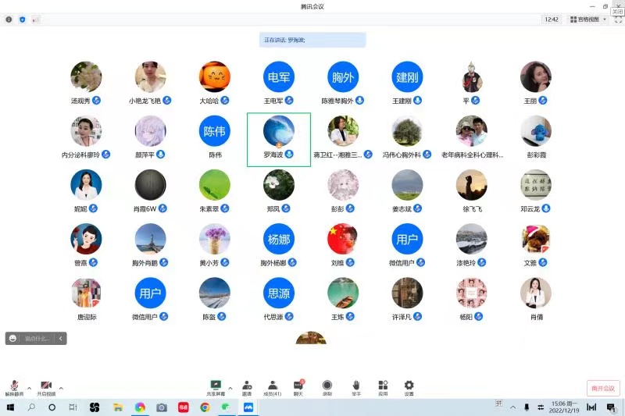Image resolution: width=625 pixels, height=416 pixels.
Task: Click the 共享屏幕 share screen icon
Action: pos(216,387)
